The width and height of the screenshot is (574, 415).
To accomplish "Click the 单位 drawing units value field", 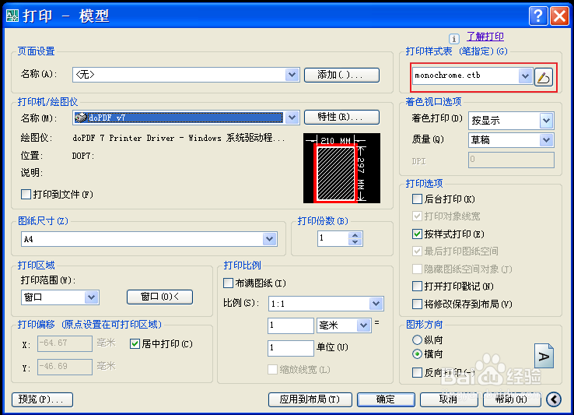I will (x=291, y=348).
